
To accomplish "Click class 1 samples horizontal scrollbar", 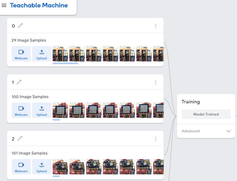I will 56,120.
